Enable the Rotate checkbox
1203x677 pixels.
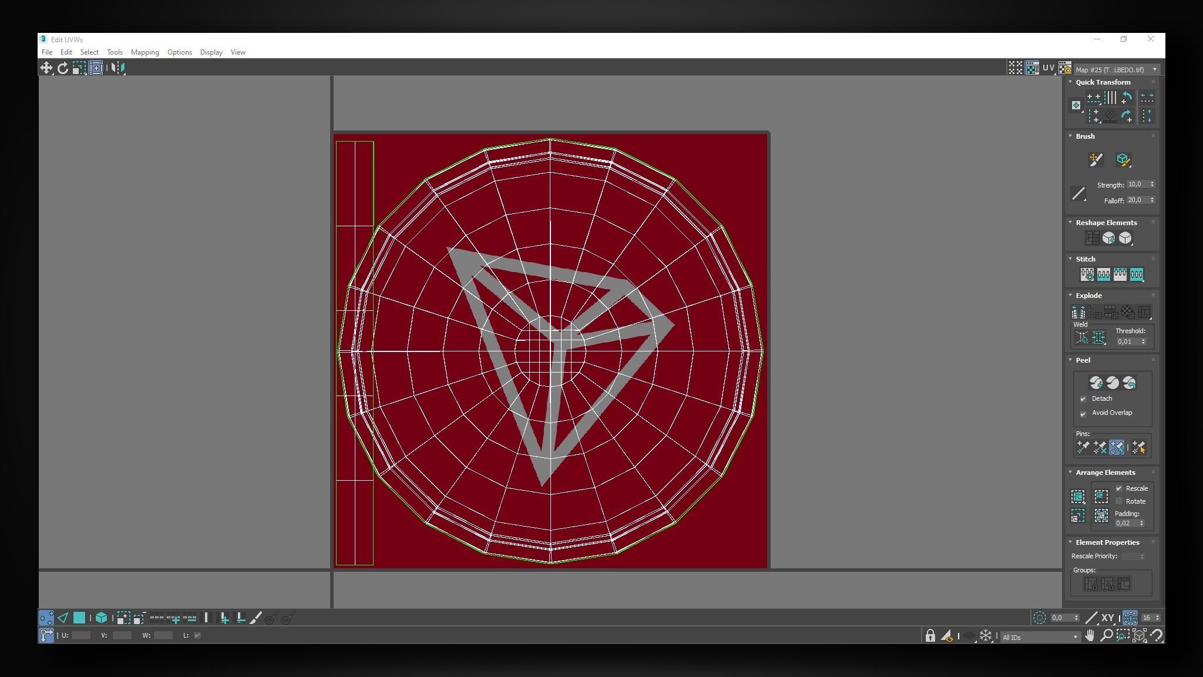1119,501
